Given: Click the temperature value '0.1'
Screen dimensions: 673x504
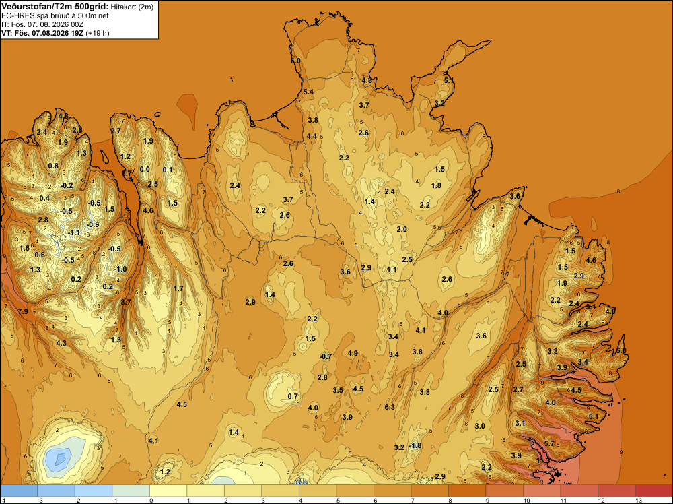Looking at the screenshot, I should click(x=168, y=170).
